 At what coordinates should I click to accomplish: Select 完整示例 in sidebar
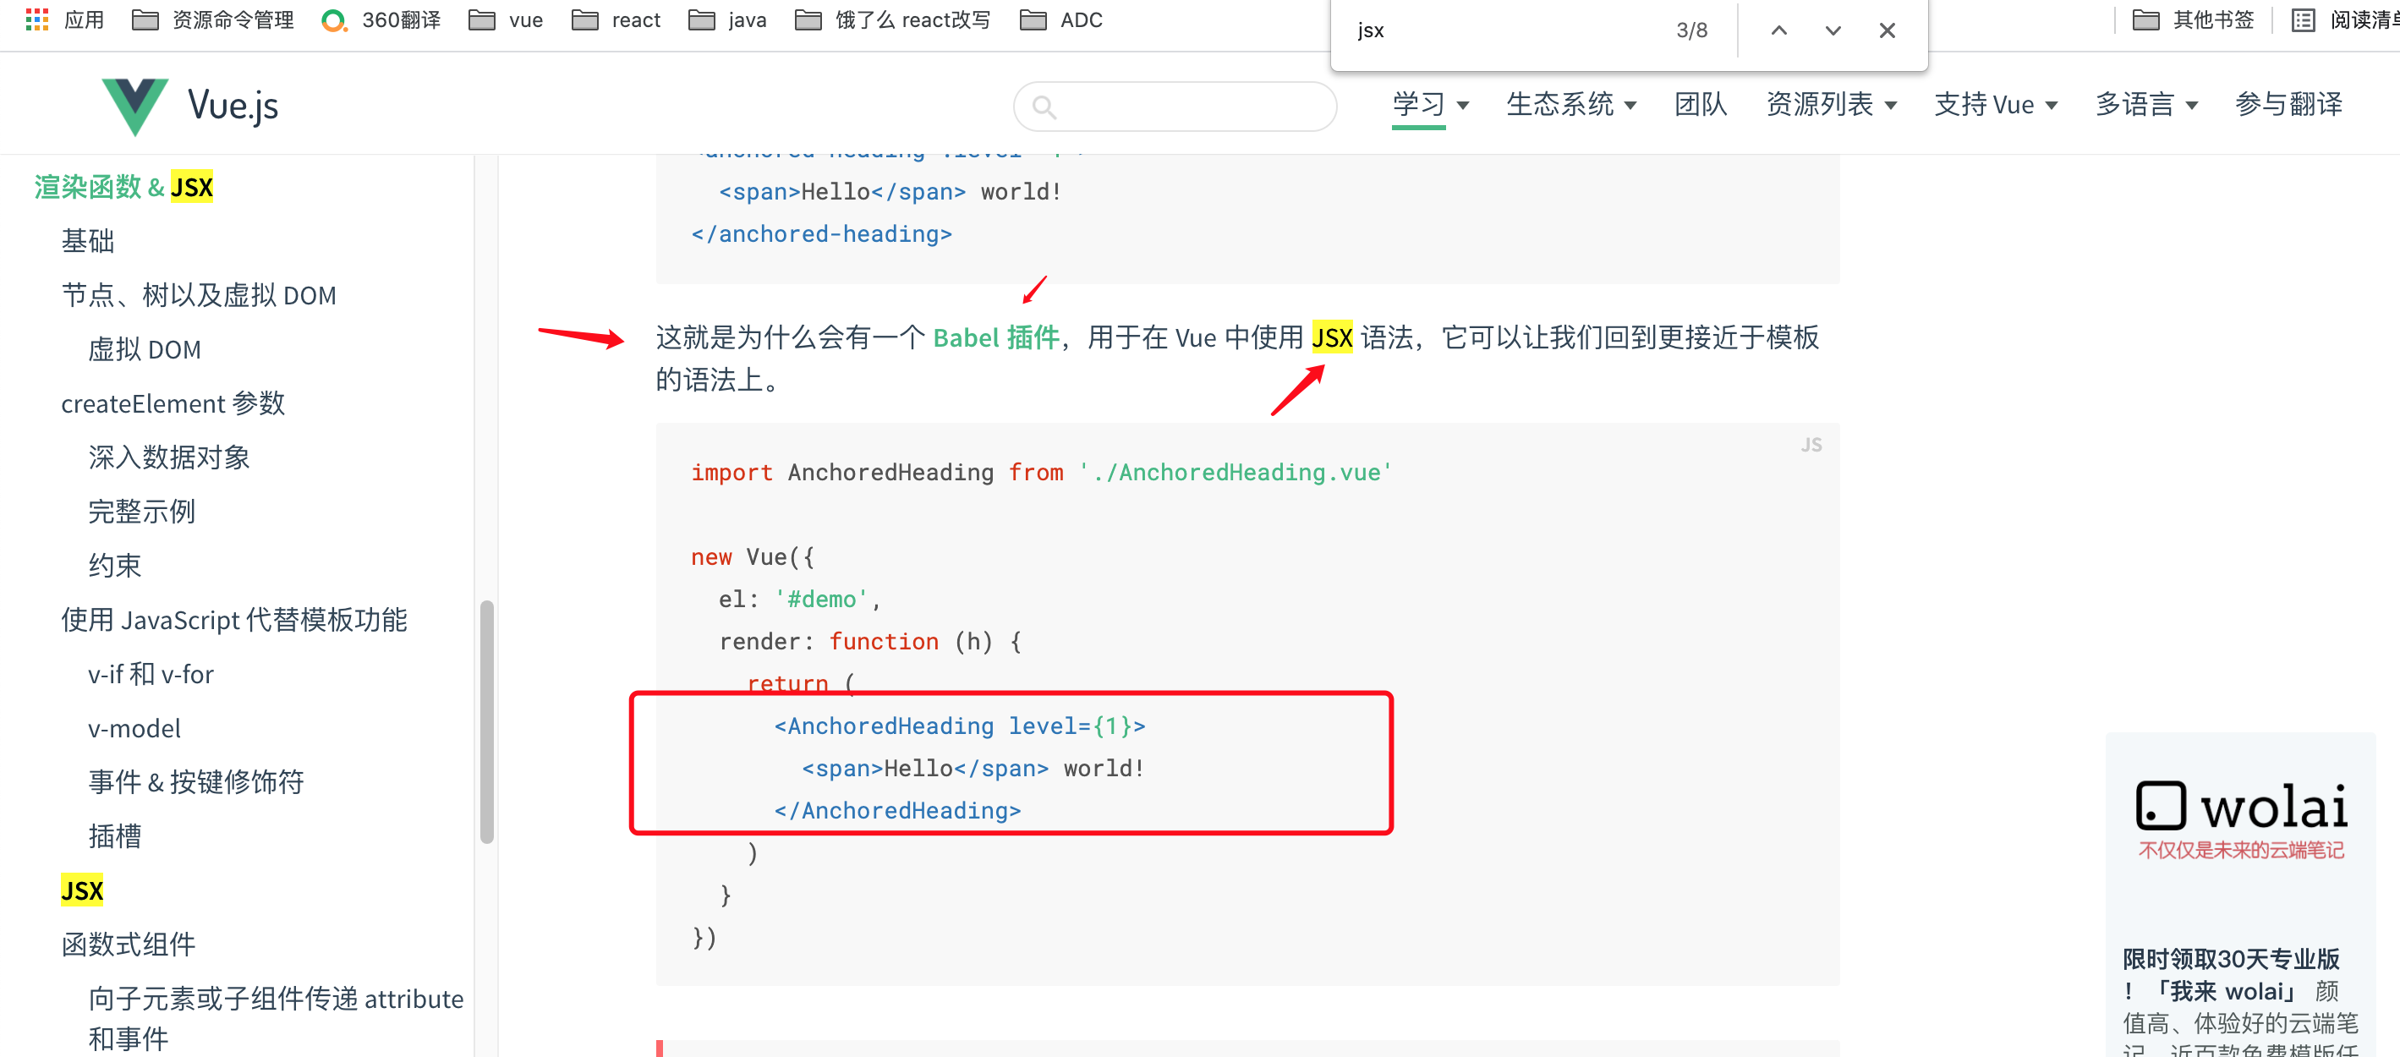(x=141, y=512)
